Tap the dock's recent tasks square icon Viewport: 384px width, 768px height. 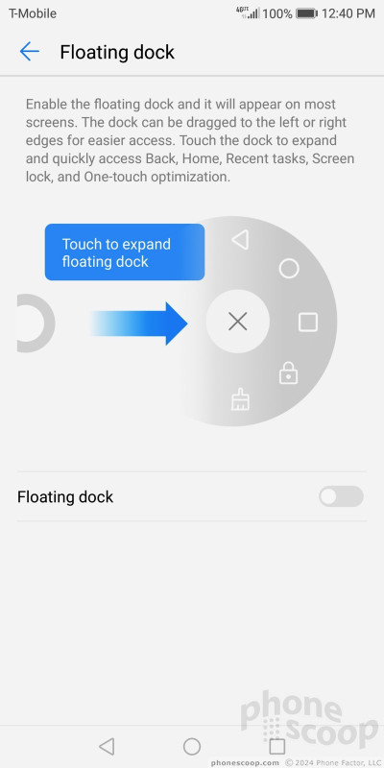pyautogui.click(x=308, y=323)
